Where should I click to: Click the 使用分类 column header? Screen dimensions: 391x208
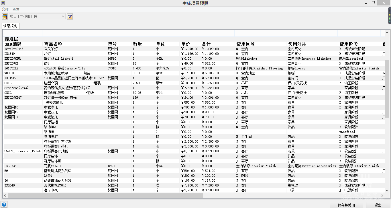(x=297, y=44)
